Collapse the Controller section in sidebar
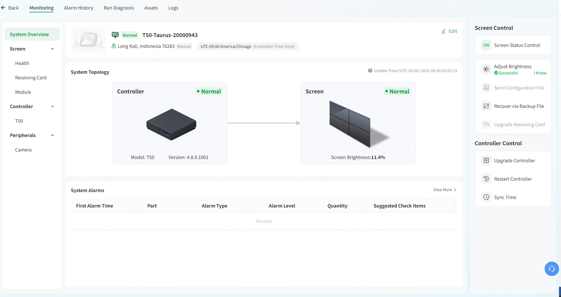Image resolution: width=561 pixels, height=297 pixels. 52,107
